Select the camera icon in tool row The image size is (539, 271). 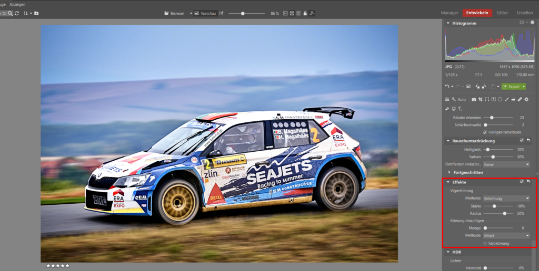click(474, 99)
